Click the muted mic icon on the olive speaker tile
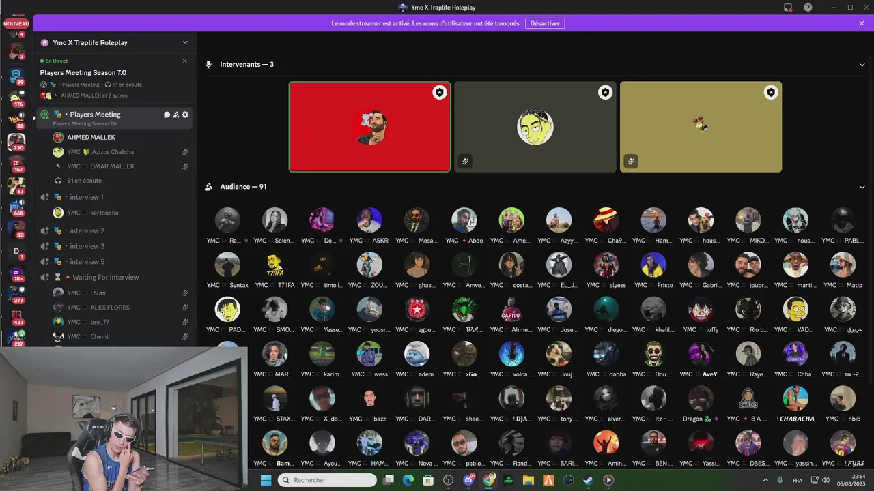874x491 pixels. tap(631, 162)
